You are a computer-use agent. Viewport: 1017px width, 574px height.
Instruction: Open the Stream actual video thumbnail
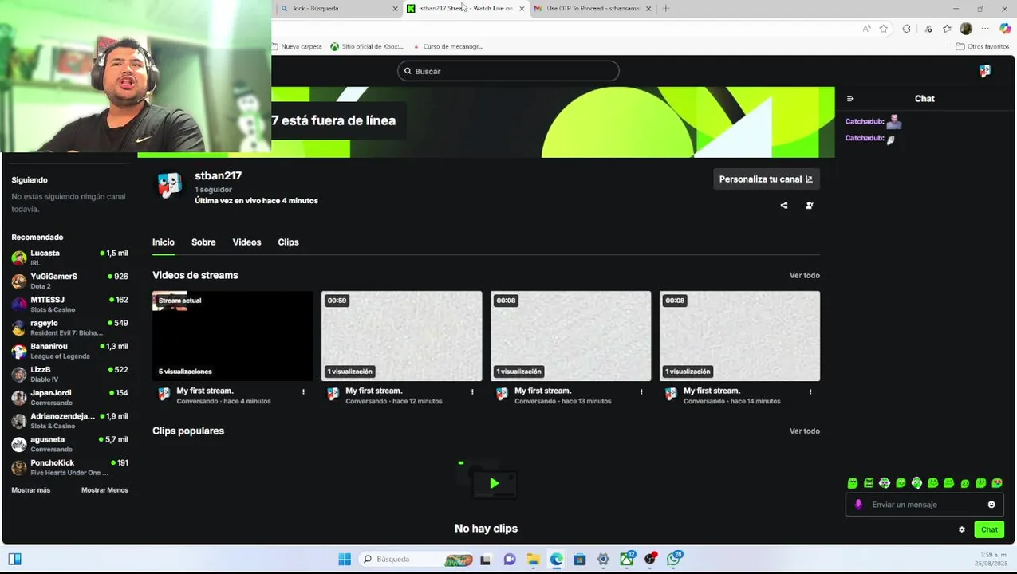233,336
